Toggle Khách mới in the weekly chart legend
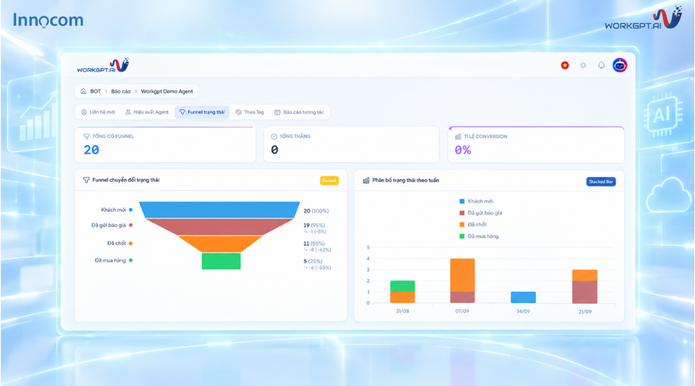Screen dimensions: 695x386 [x=476, y=201]
